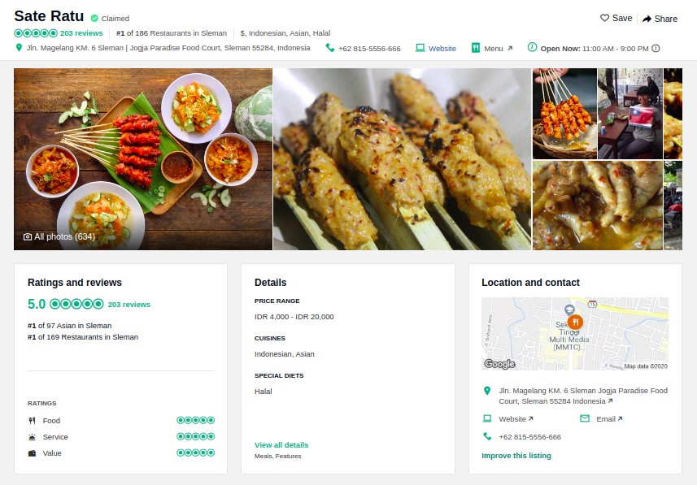The height and width of the screenshot is (485, 697).
Task: Click the header address Jln. Magelang KM. 6
Action: tap(168, 47)
